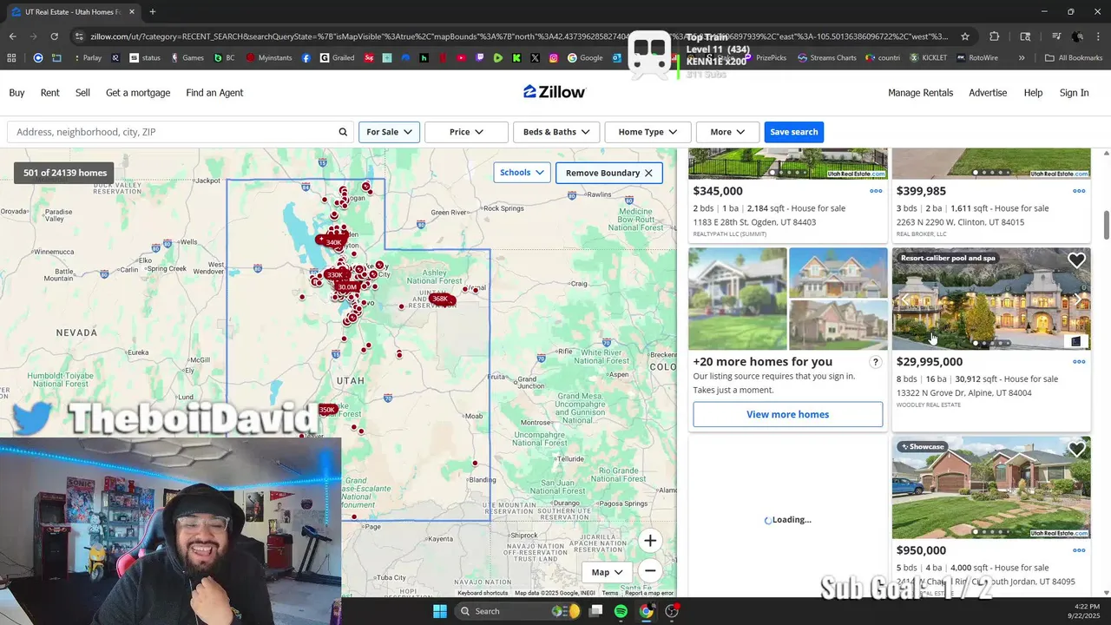Click the Zillow logo

point(555,92)
